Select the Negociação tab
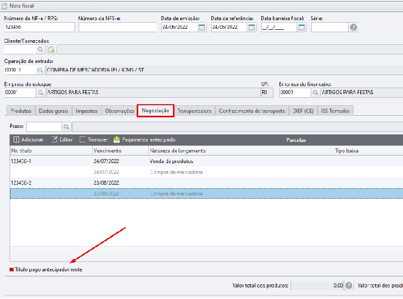 pyautogui.click(x=155, y=111)
